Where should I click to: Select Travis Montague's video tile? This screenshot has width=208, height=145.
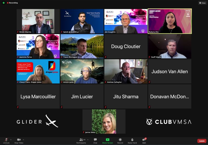82,46
